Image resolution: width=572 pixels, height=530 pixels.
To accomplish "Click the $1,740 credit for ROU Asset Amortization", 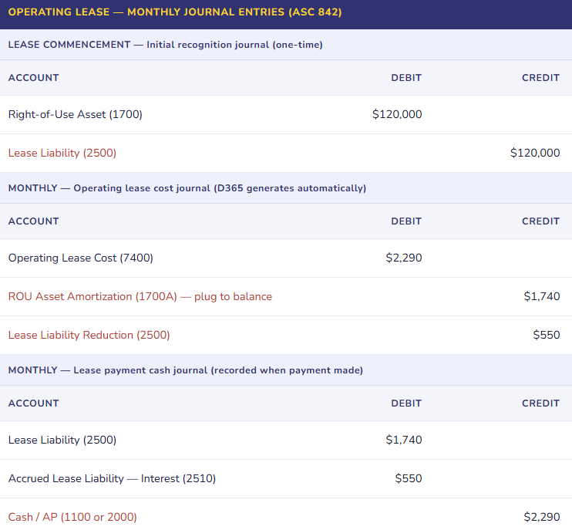I will point(541,296).
